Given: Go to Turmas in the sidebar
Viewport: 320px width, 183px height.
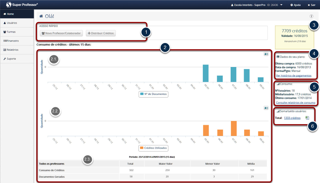Looking at the screenshot, I should coord(12,32).
